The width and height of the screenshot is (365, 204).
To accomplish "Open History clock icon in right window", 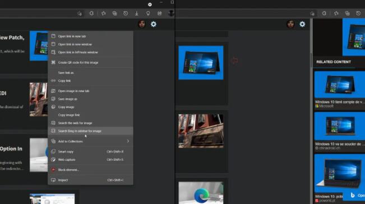I will pos(358,13).
